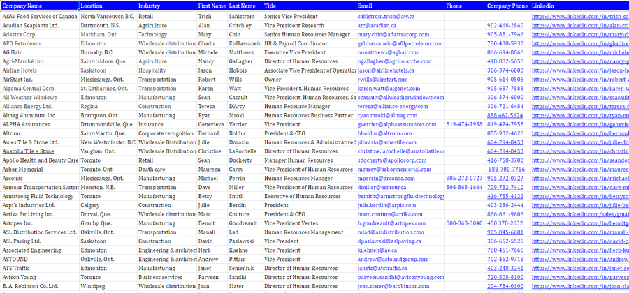Click company phone 403-248-3241
The height and width of the screenshot is (293, 629).
click(x=505, y=268)
